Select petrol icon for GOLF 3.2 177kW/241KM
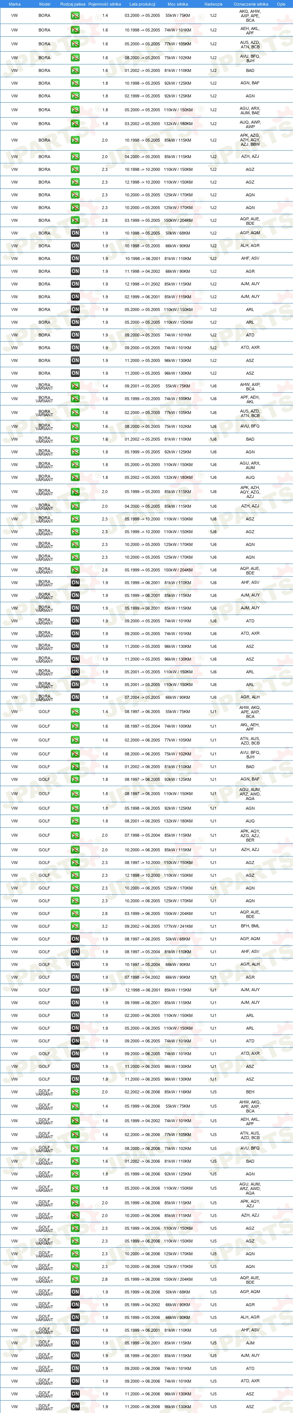 (75, 927)
